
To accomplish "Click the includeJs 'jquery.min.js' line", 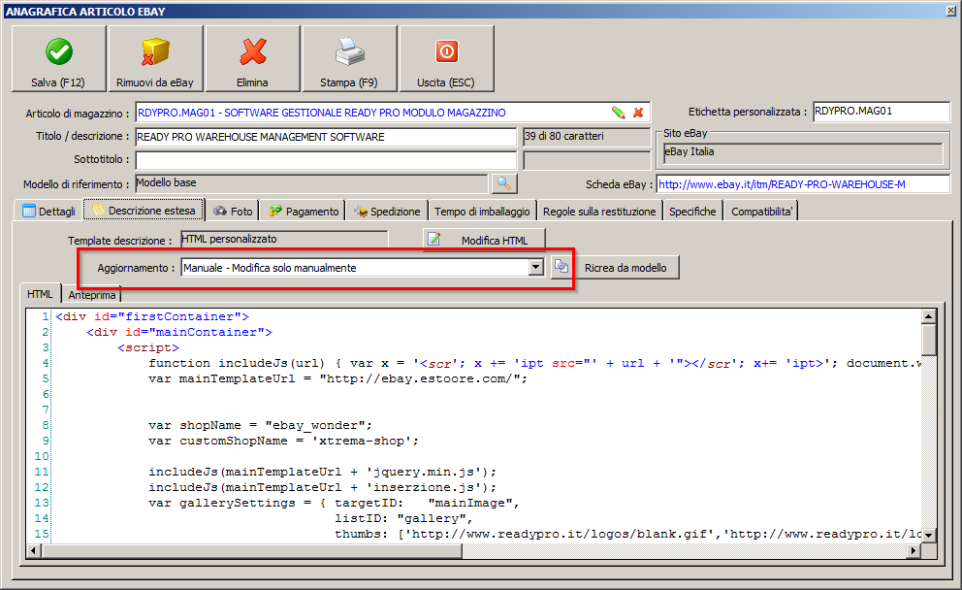I will pos(322,473).
